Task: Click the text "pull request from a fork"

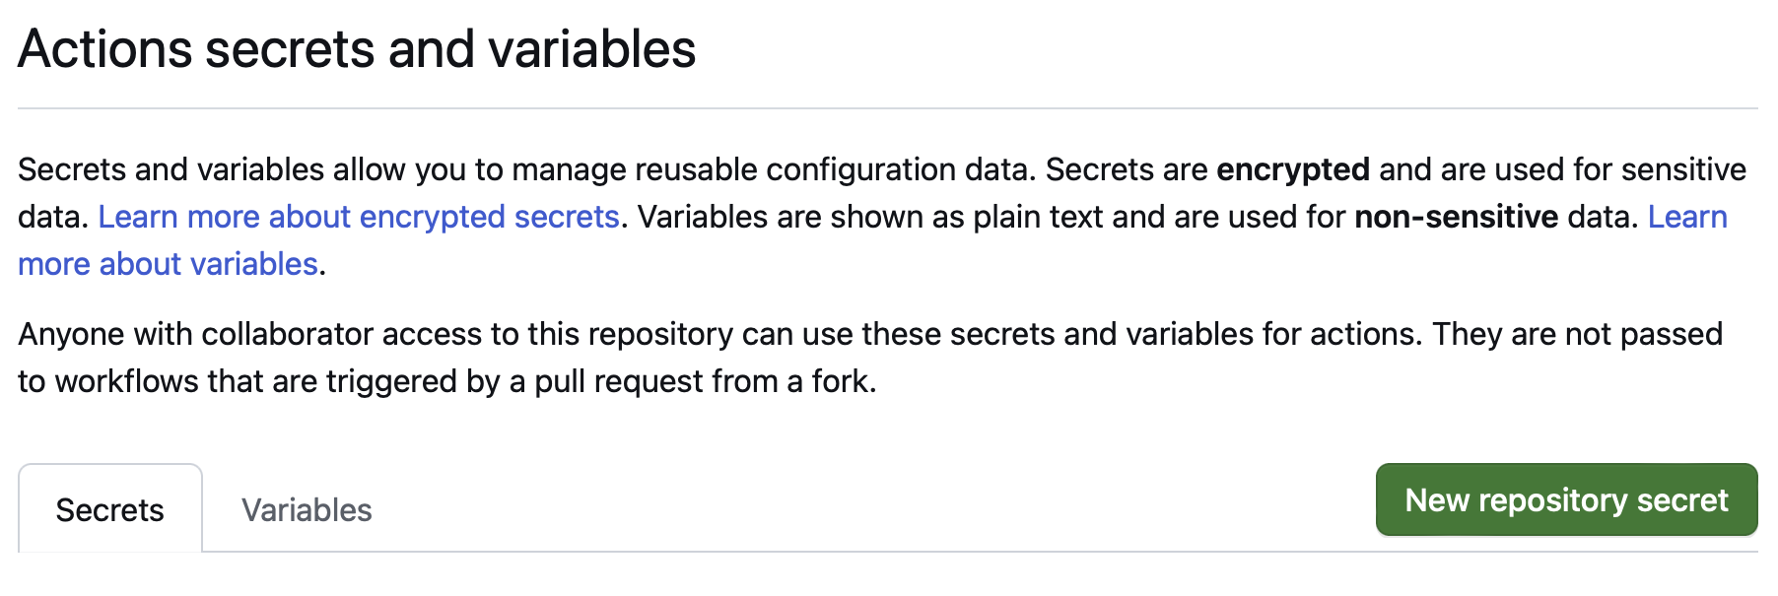Action: (x=704, y=381)
